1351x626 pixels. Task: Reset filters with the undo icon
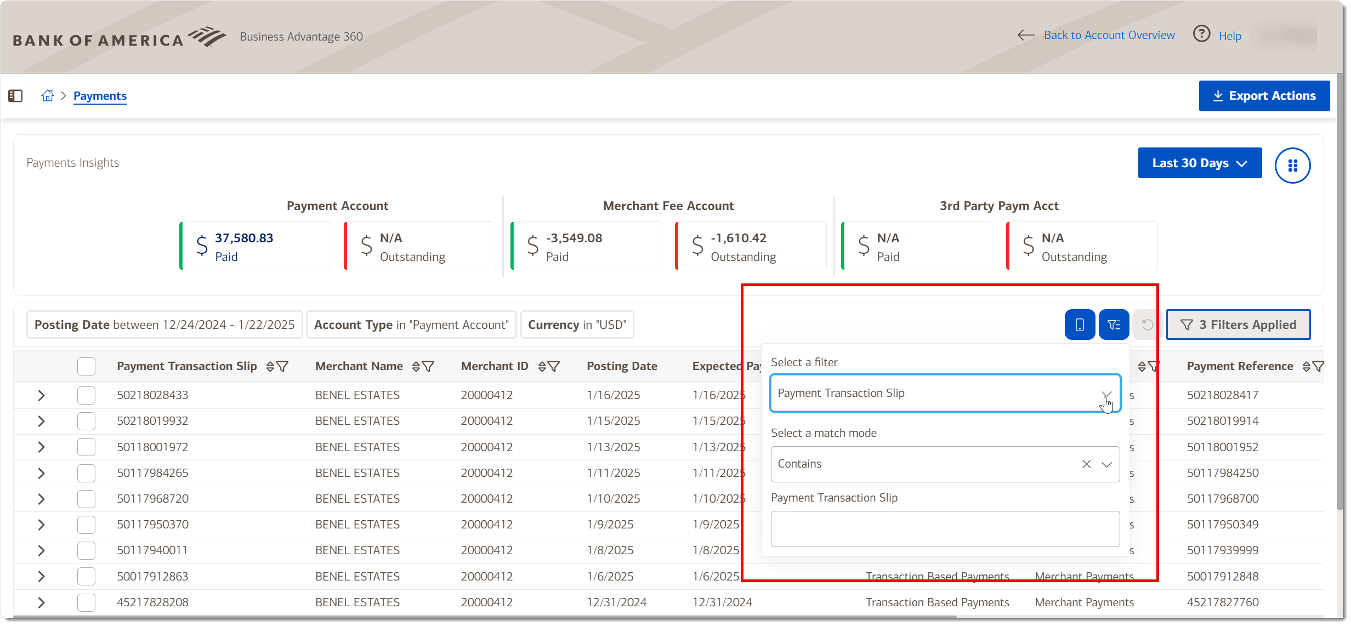tap(1147, 325)
